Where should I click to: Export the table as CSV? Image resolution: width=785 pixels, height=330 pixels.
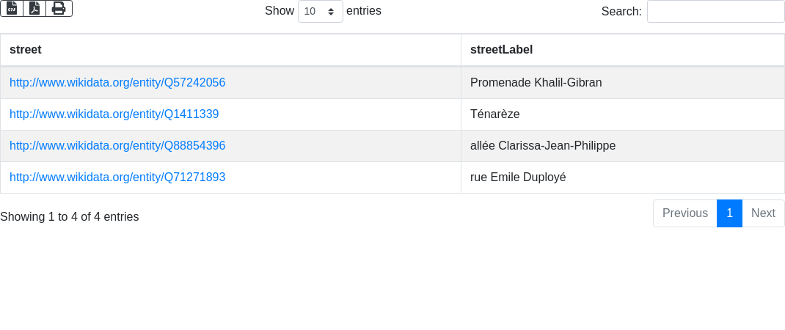point(12,8)
